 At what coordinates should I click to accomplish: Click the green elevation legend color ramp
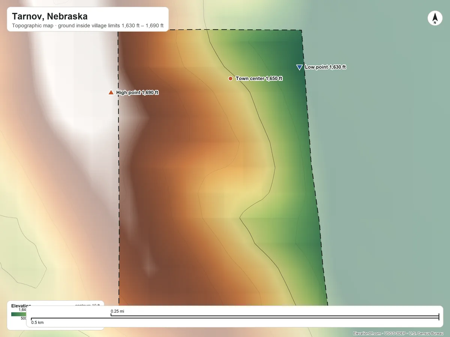click(19, 314)
